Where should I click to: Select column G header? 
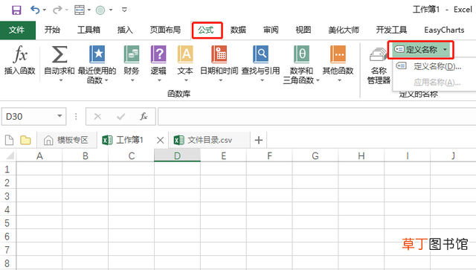point(315,155)
